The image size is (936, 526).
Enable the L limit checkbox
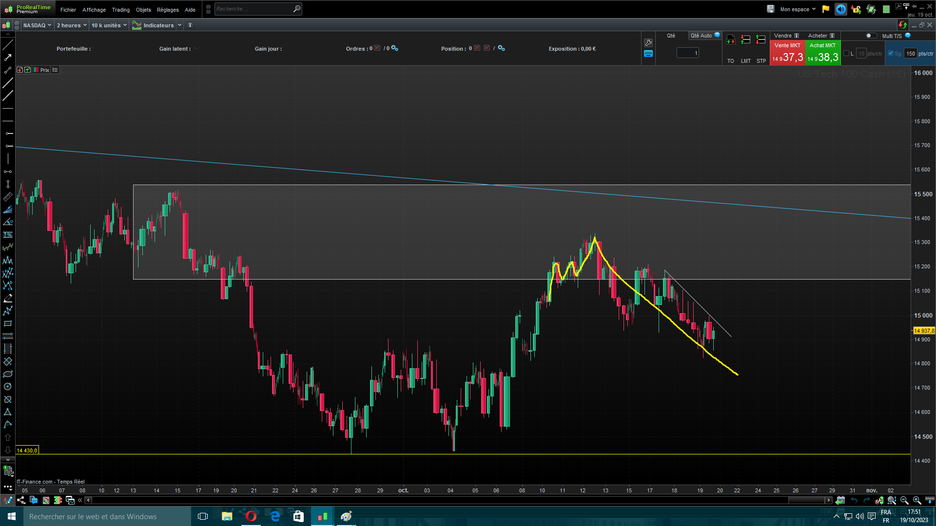coord(846,54)
